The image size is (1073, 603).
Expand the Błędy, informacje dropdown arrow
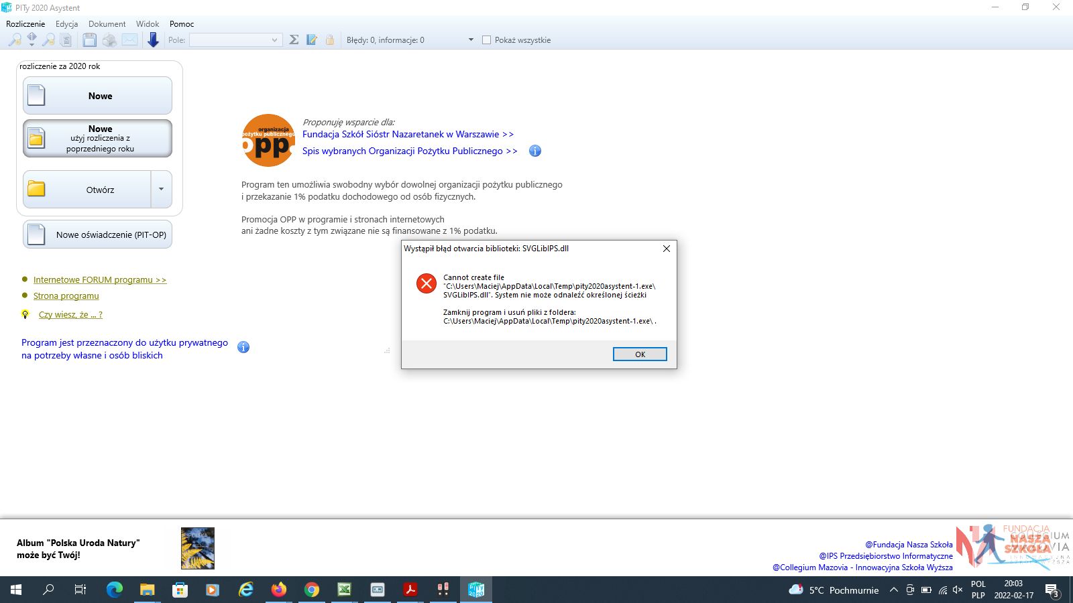click(x=471, y=40)
